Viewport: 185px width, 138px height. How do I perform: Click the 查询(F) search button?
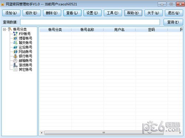point(173,22)
